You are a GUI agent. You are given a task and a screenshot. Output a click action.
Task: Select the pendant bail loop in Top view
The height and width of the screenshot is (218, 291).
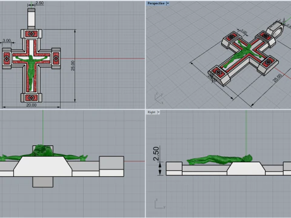pos(32,19)
